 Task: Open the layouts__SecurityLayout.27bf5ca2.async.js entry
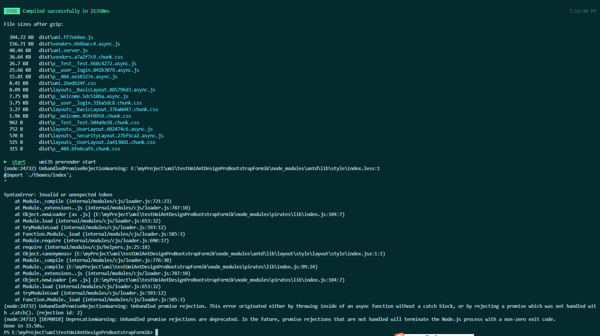tap(101, 135)
